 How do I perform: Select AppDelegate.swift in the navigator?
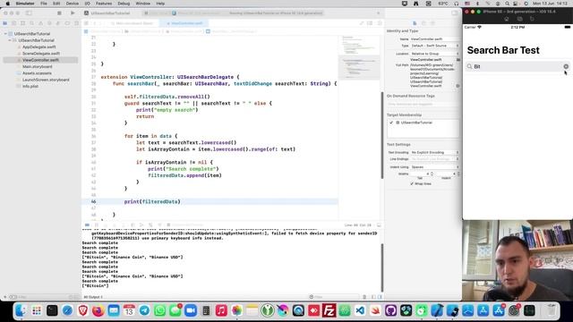coord(39,47)
